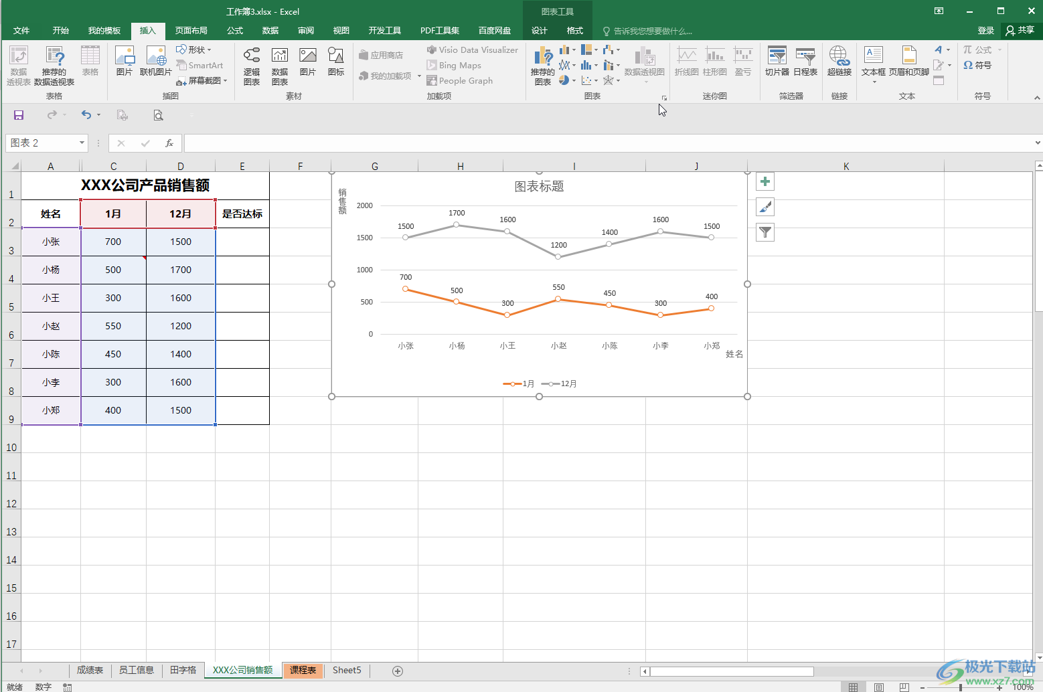Open the Shapes (形状) dropdown

[193, 50]
